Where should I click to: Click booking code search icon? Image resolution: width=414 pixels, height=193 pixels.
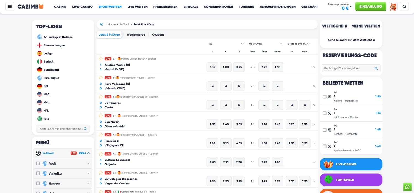[376, 68]
